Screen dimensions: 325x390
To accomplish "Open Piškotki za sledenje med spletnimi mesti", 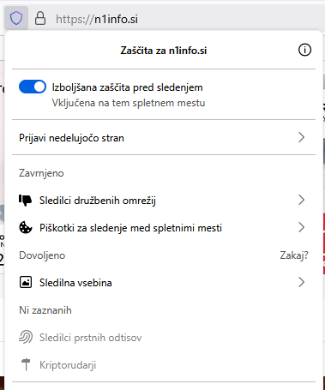I will pyautogui.click(x=164, y=228).
